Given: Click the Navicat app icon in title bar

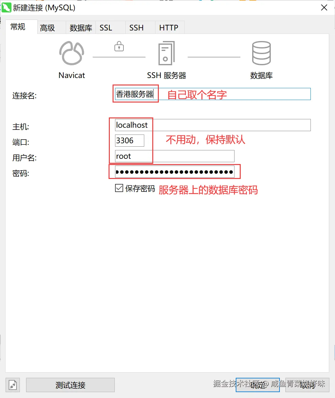Looking at the screenshot, I should click(6, 7).
